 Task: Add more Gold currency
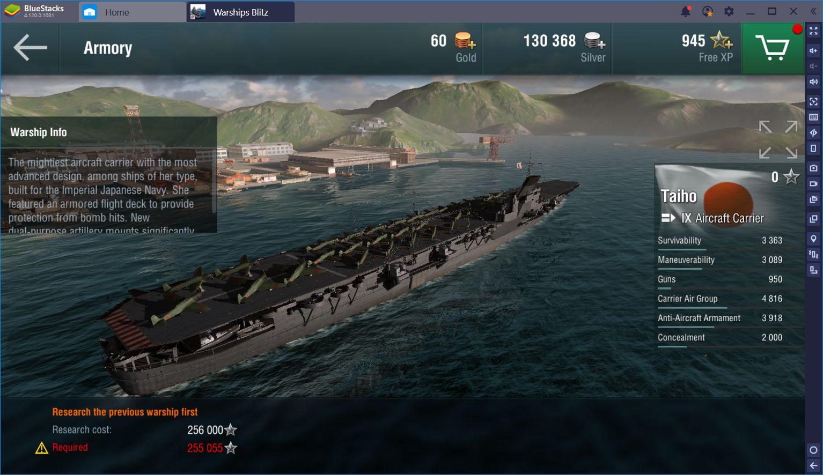465,40
